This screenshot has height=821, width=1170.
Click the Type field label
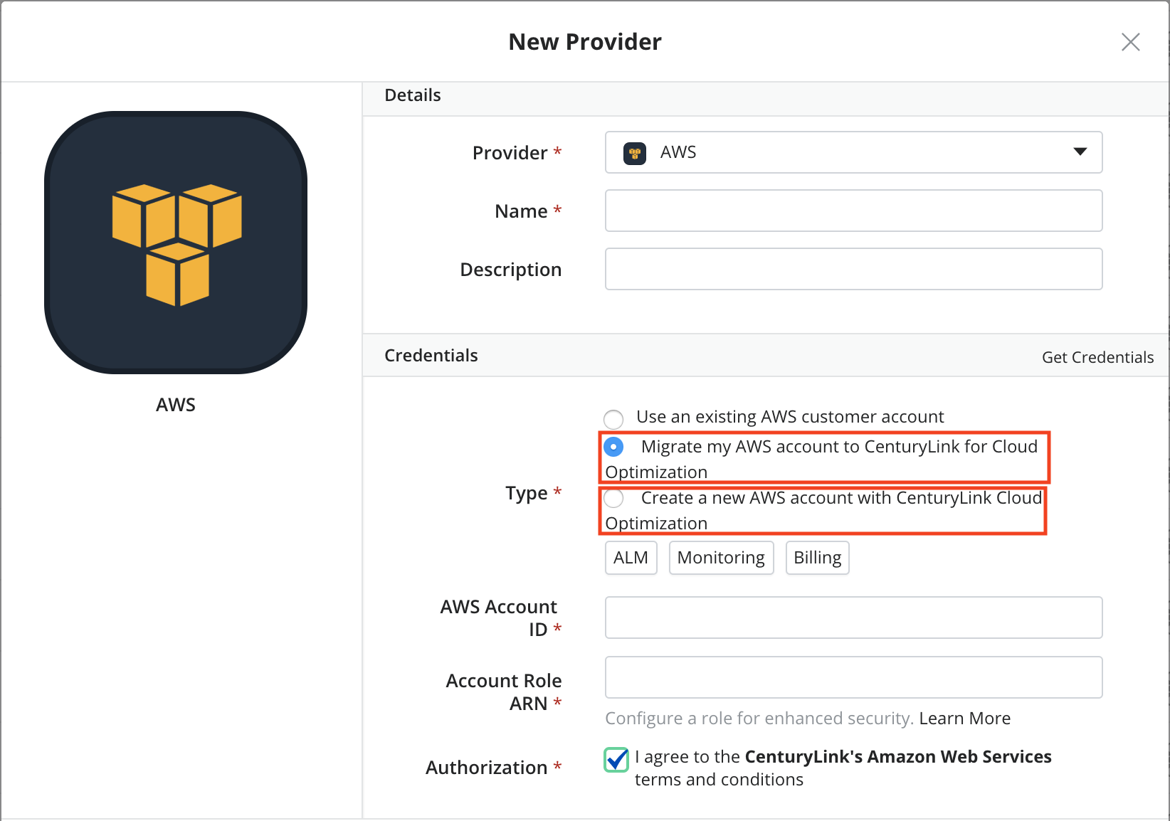tap(527, 493)
